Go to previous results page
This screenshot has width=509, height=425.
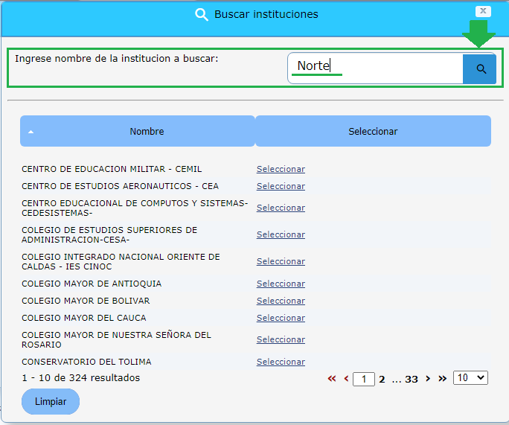coord(346,379)
